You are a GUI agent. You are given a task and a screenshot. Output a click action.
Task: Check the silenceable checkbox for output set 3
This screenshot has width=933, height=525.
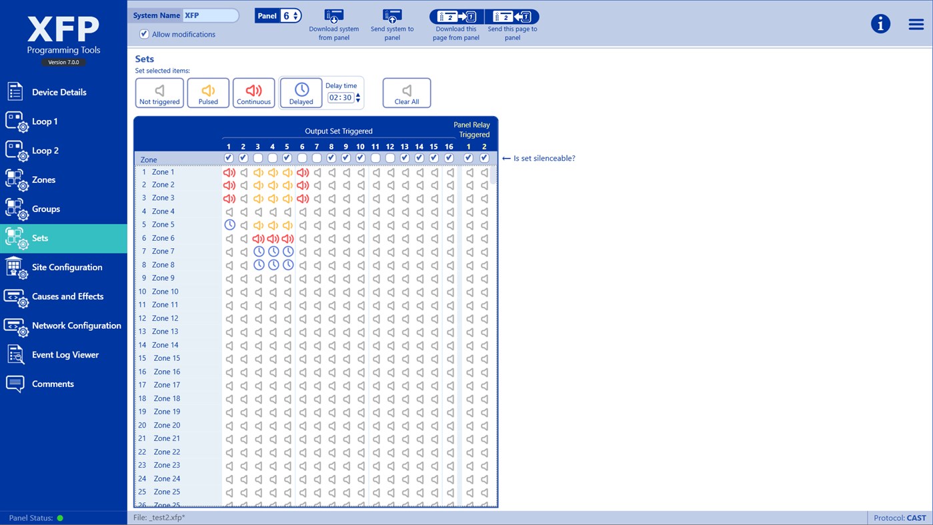pyautogui.click(x=257, y=157)
